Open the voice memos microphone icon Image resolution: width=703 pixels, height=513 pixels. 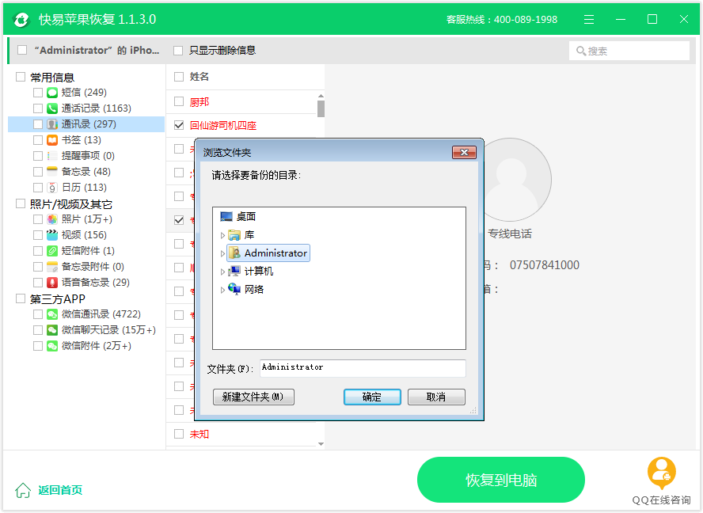[x=52, y=283]
